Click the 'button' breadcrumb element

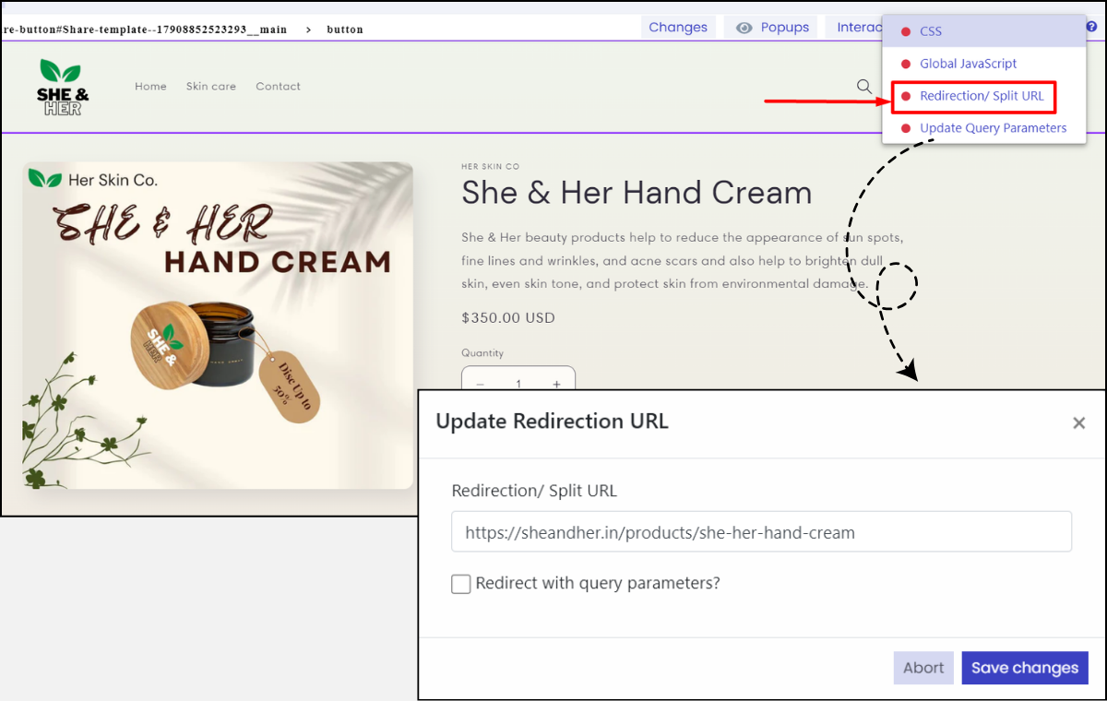[x=345, y=30]
